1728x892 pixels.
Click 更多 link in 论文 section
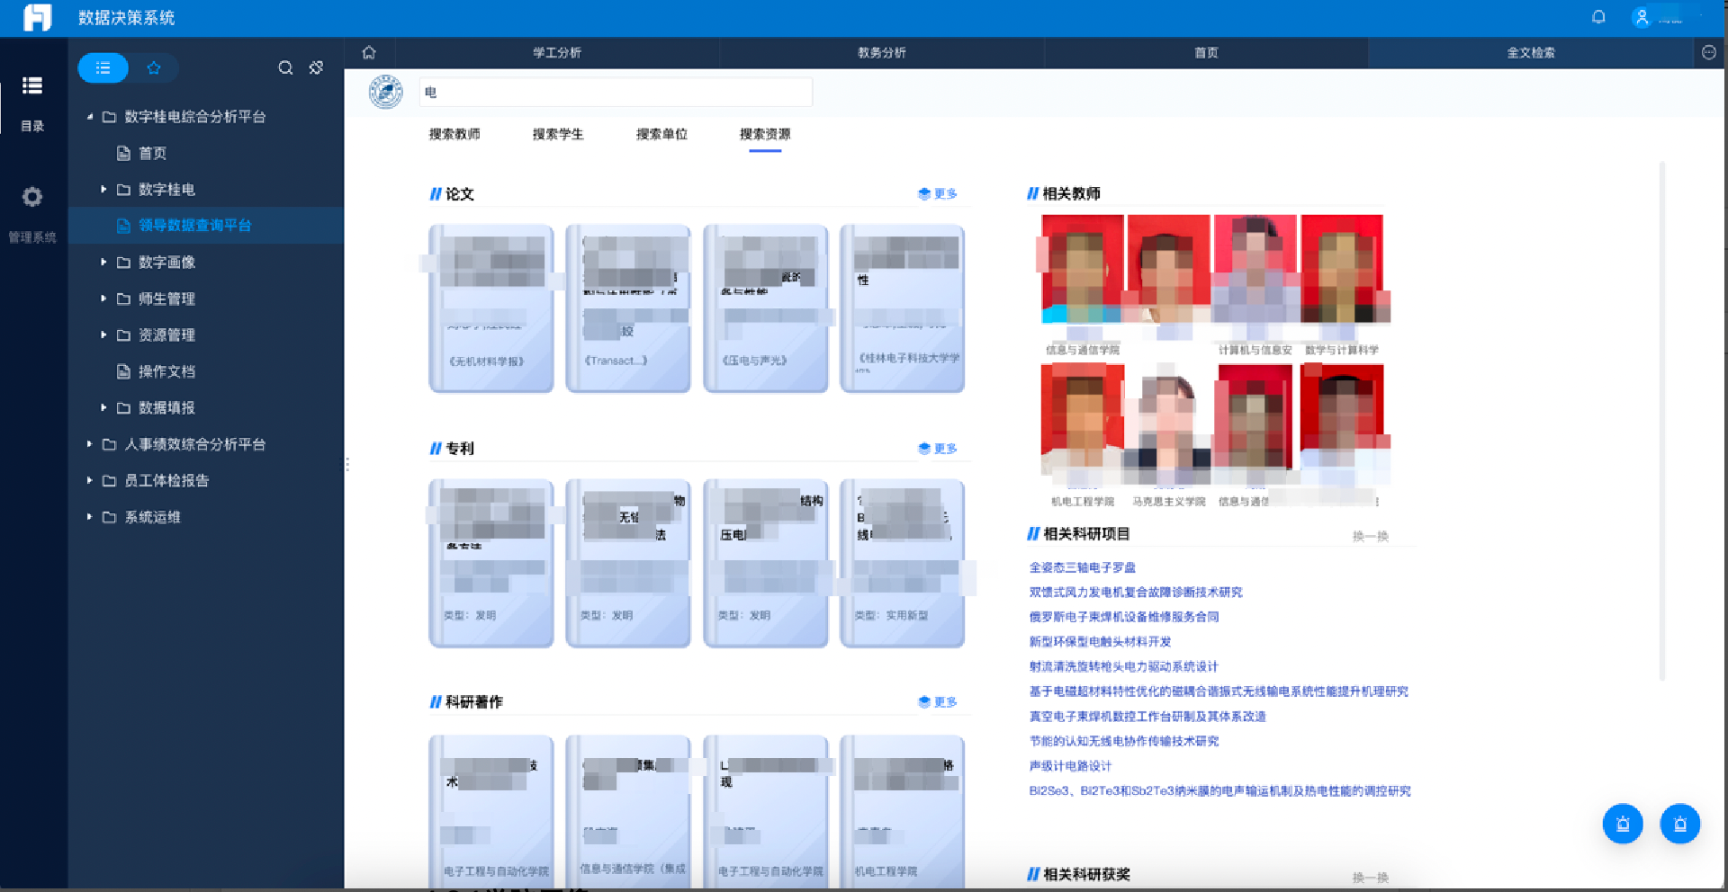938,193
